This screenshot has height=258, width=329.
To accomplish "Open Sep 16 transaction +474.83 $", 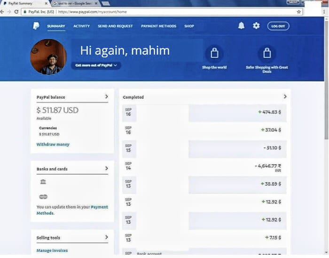I will (x=204, y=113).
